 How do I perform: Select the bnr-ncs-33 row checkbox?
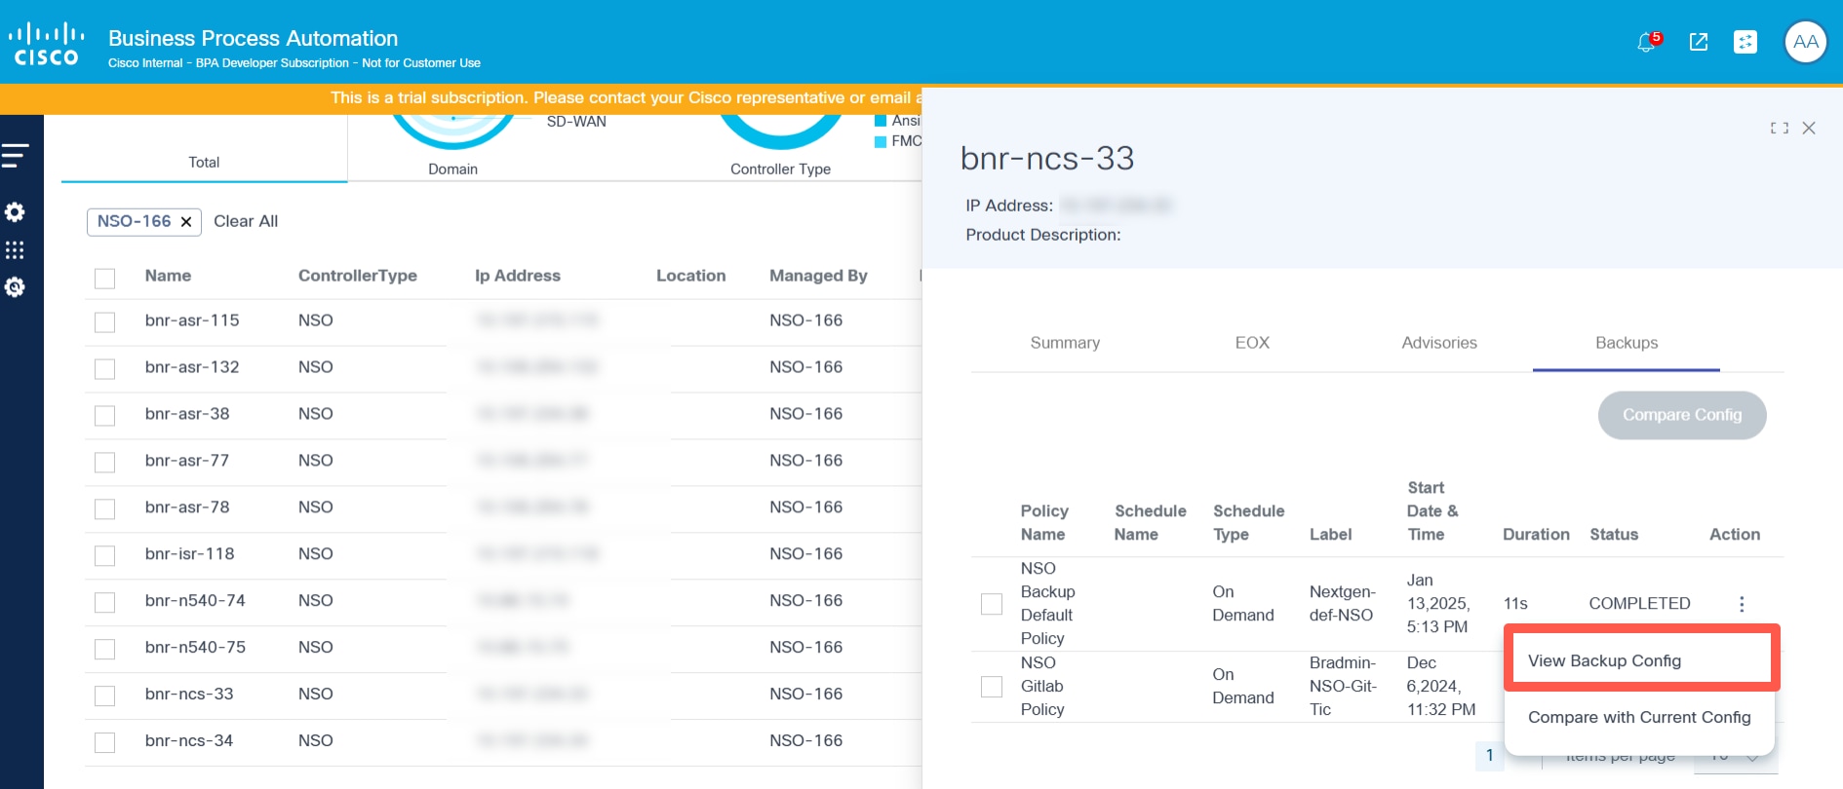(x=104, y=696)
